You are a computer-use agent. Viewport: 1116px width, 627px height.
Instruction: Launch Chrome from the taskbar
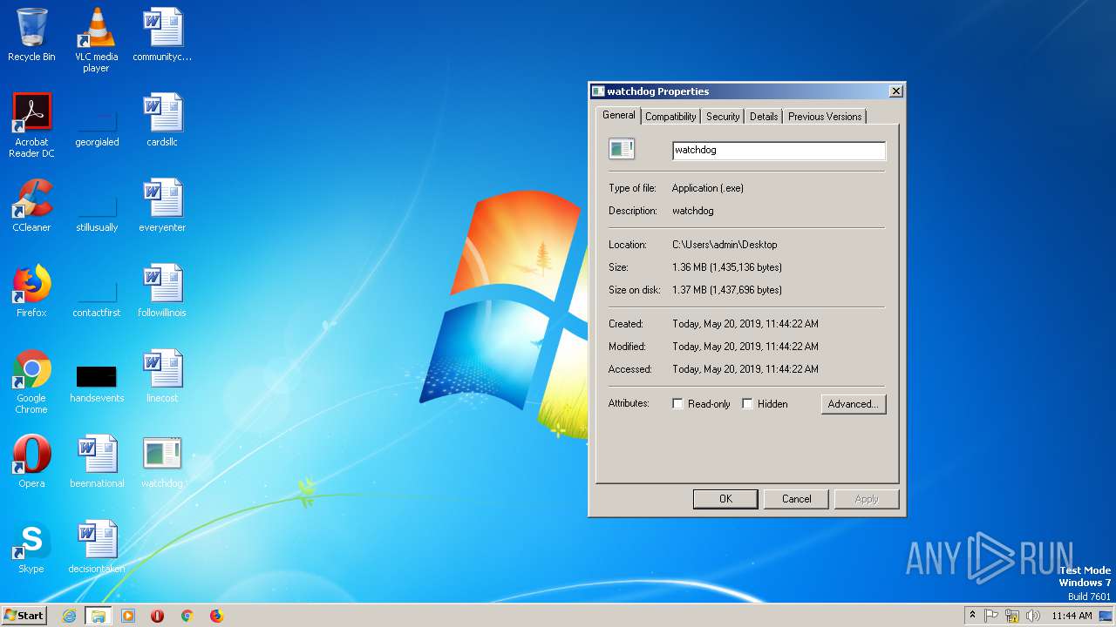point(187,616)
